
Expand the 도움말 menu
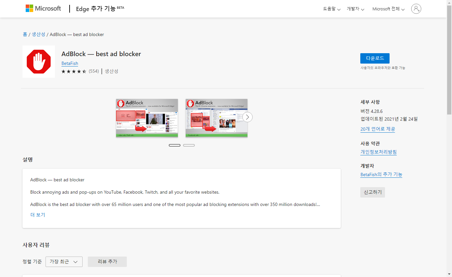pyautogui.click(x=332, y=9)
